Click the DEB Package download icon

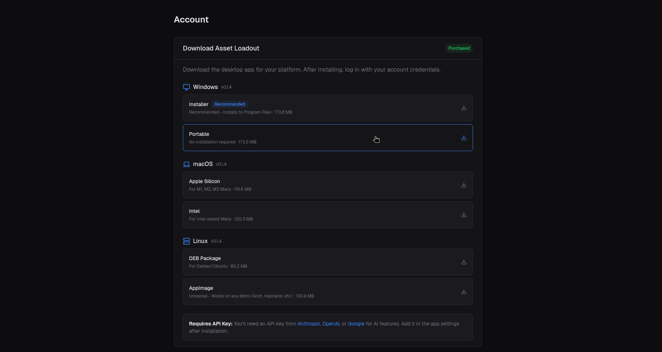[x=464, y=262]
